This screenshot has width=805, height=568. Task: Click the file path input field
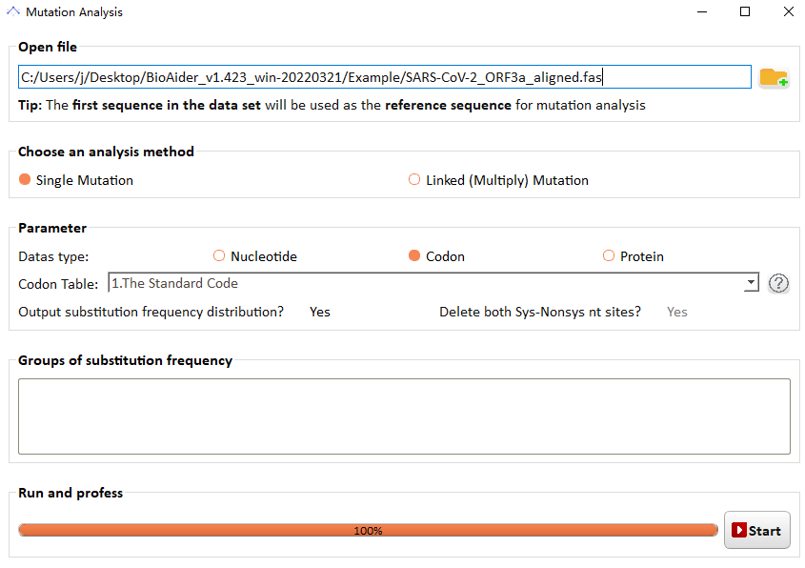pos(384,77)
